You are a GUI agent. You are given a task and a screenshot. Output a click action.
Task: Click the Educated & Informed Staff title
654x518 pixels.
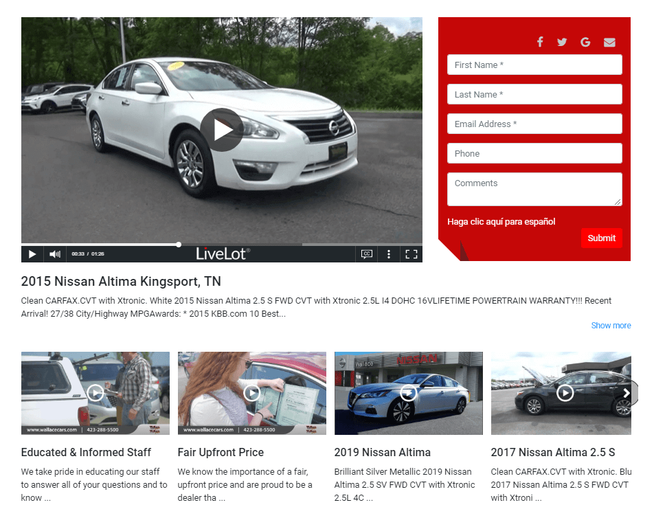click(86, 452)
